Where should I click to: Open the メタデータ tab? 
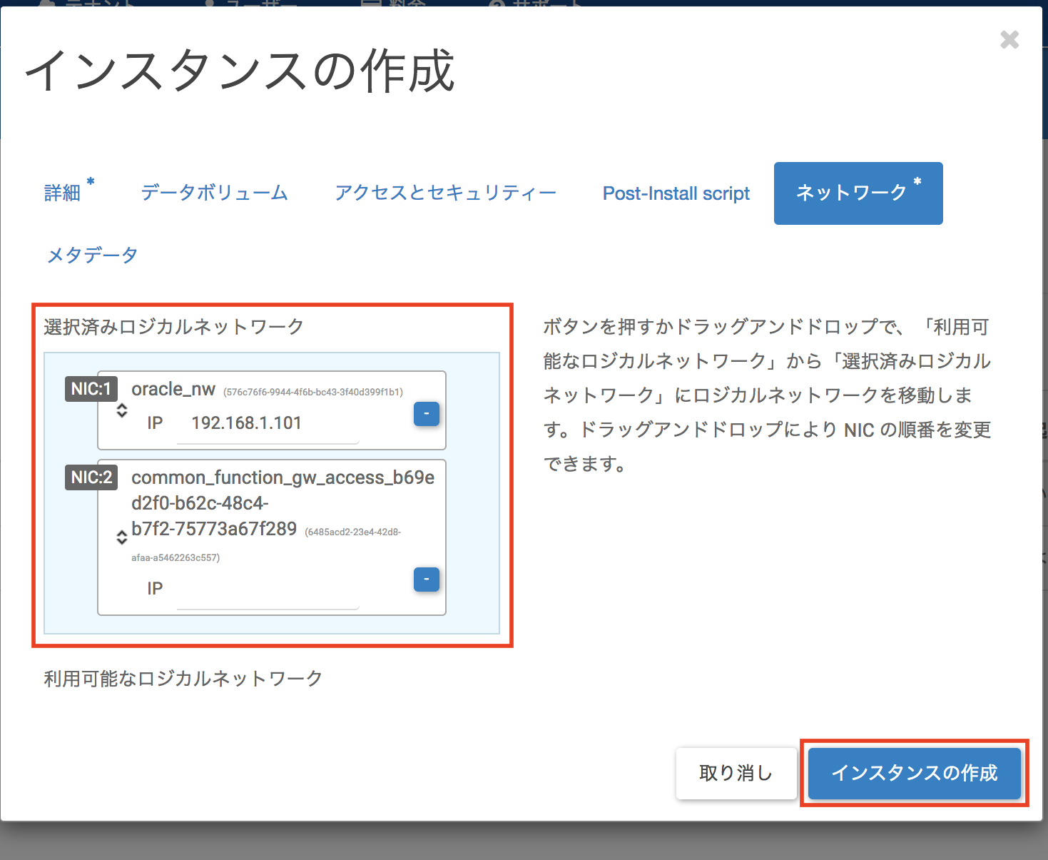(x=92, y=256)
